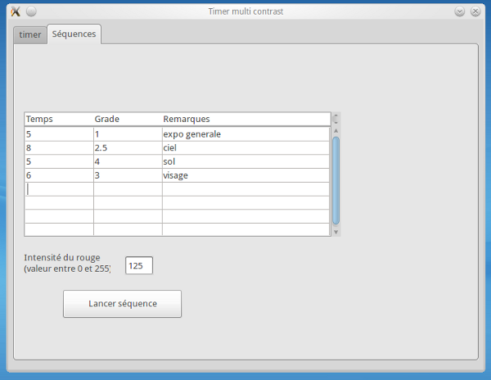491x380 pixels.
Task: Switch to the timer tab
Action: pyautogui.click(x=30, y=34)
